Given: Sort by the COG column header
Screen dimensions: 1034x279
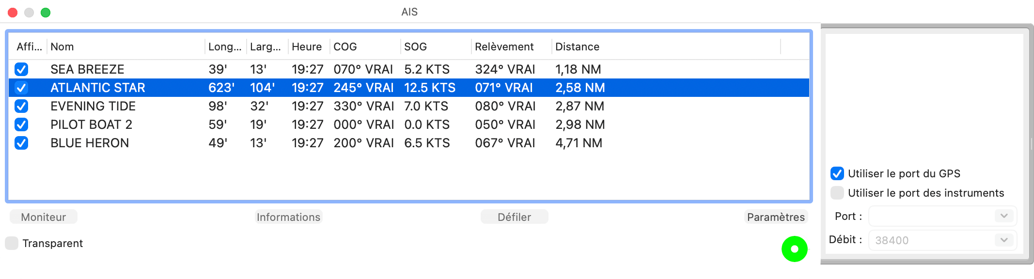Looking at the screenshot, I should pyautogui.click(x=365, y=46).
